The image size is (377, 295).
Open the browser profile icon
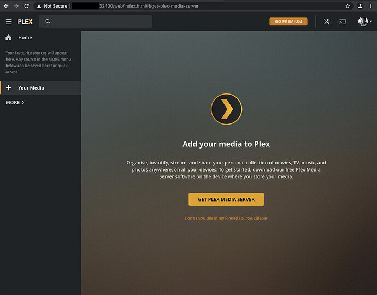pos(360,6)
